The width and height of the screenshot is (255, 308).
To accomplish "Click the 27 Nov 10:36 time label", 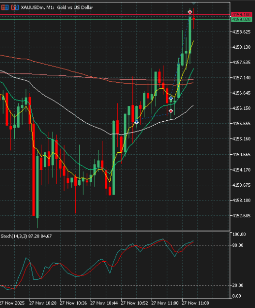I will coord(73,303).
